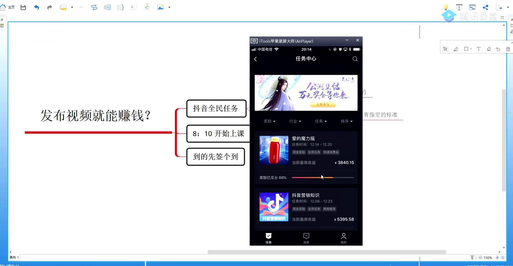Expand the insert image dropdown arrow

(x=169, y=8)
